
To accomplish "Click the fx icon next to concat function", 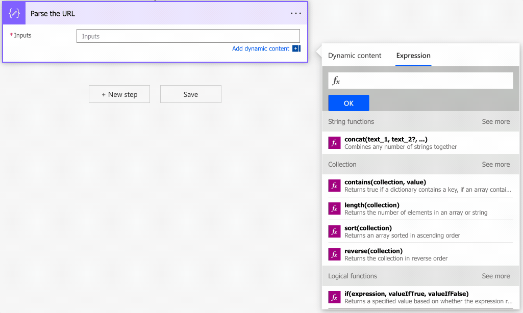I will click(x=334, y=143).
